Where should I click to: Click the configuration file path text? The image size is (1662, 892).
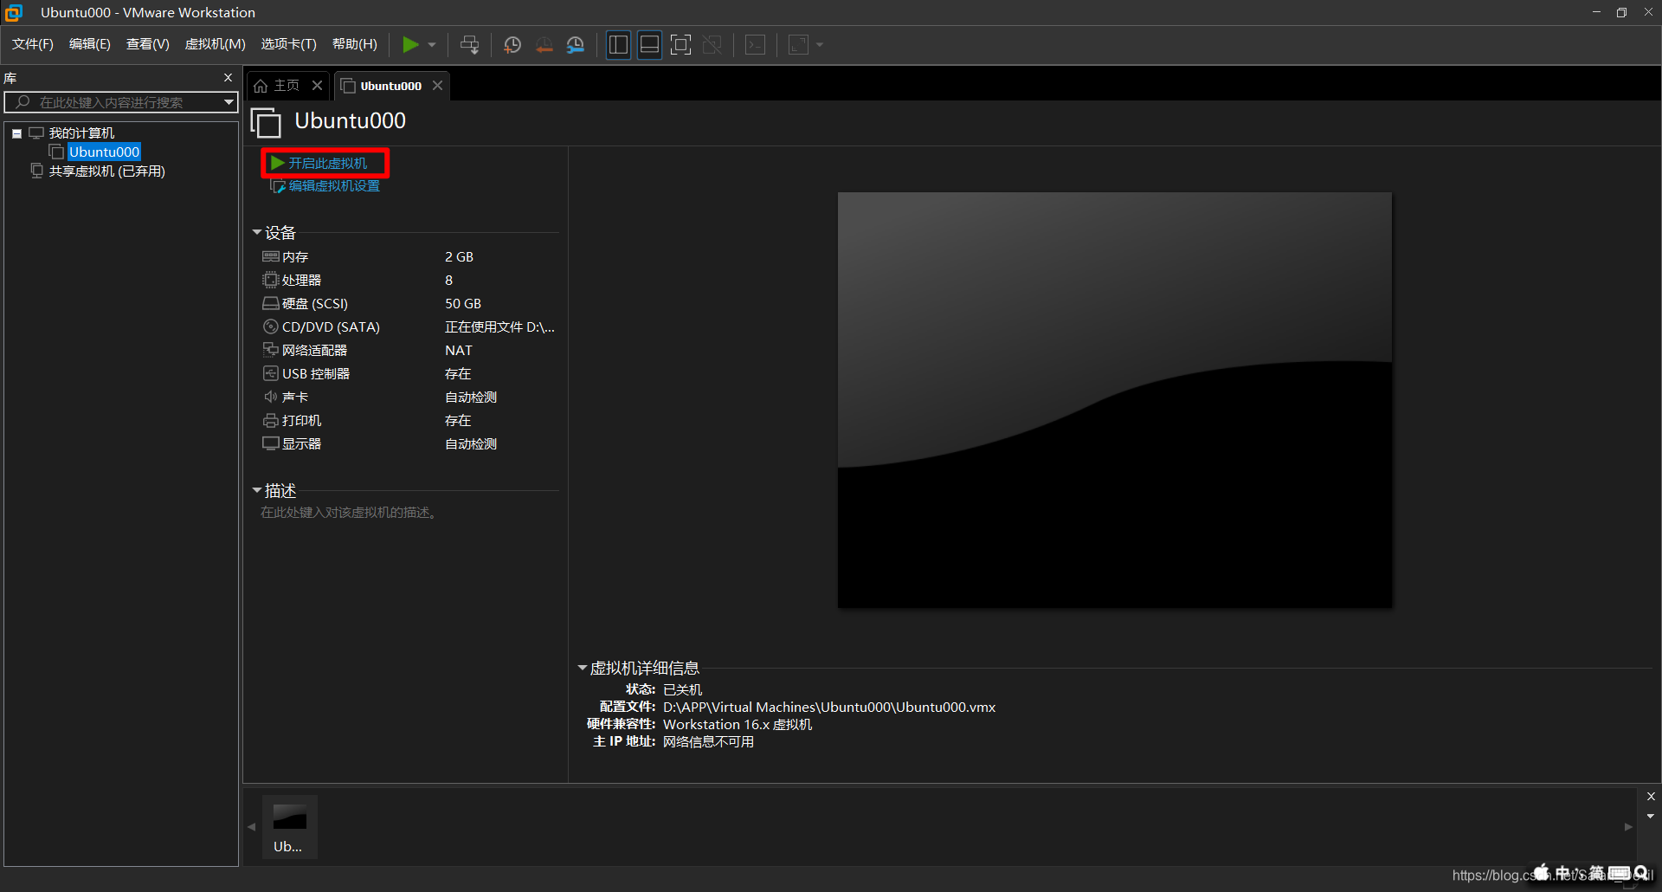coord(829,707)
